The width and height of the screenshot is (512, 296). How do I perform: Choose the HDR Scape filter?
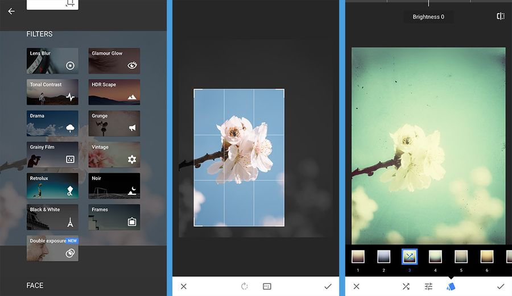tap(114, 92)
